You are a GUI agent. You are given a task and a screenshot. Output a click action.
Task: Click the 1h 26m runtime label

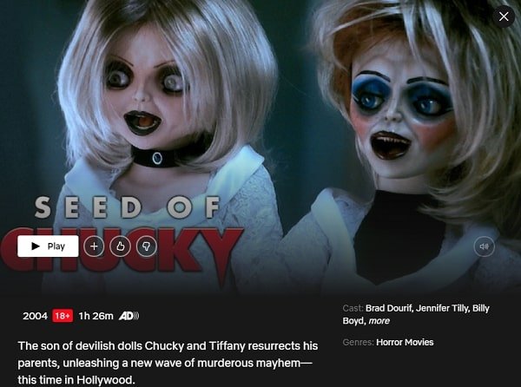96,316
